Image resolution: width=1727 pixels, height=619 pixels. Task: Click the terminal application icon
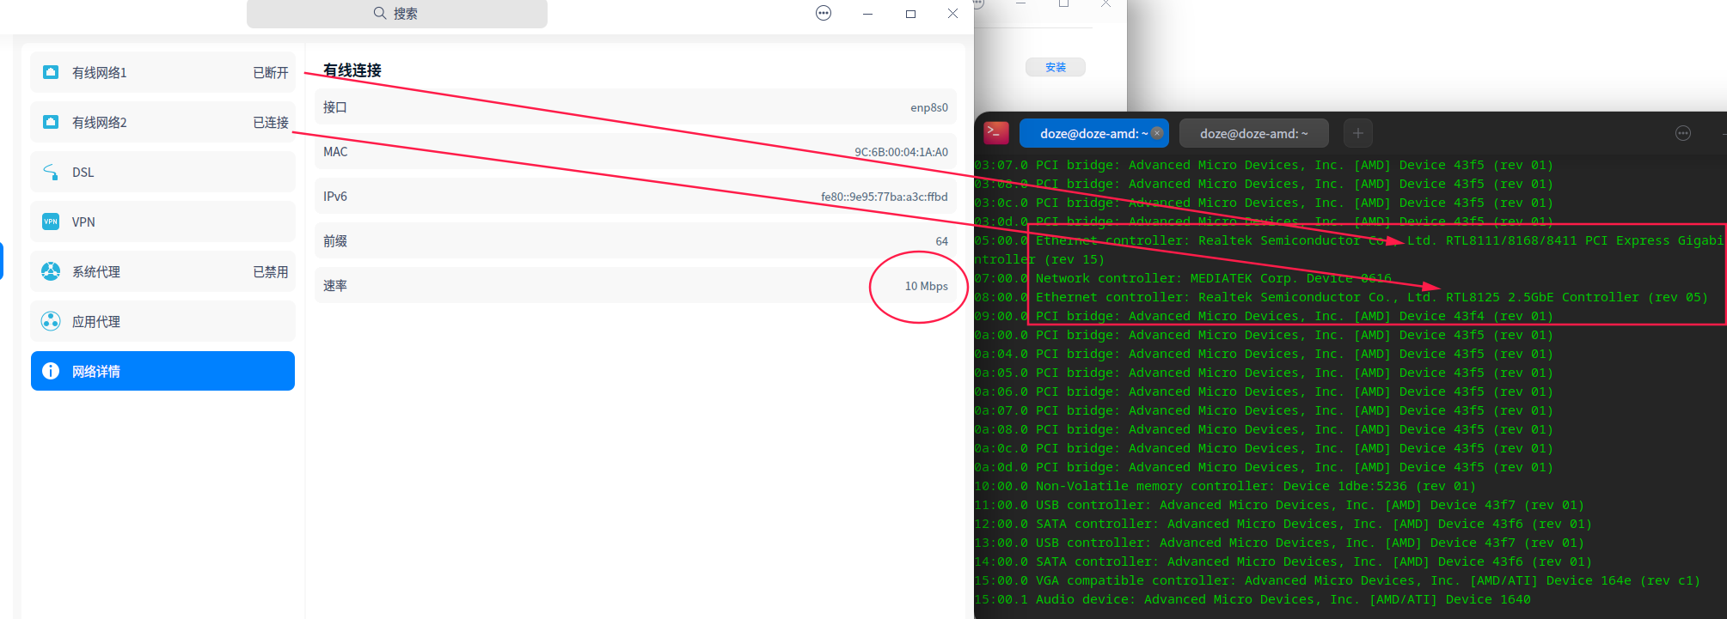(x=996, y=132)
